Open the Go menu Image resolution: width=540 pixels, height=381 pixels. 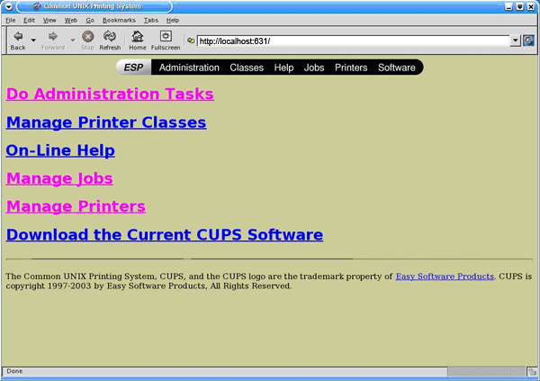[x=90, y=19]
